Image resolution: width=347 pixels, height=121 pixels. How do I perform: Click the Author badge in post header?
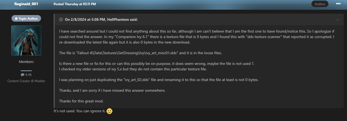tap(320, 4)
